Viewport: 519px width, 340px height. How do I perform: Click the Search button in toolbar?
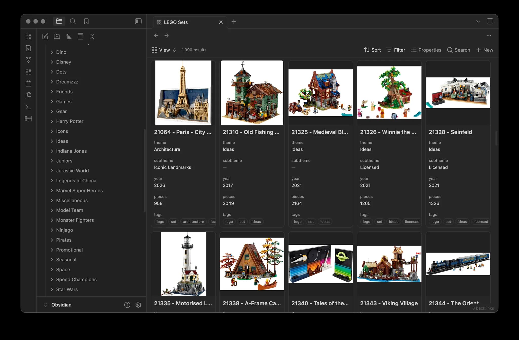(x=459, y=50)
